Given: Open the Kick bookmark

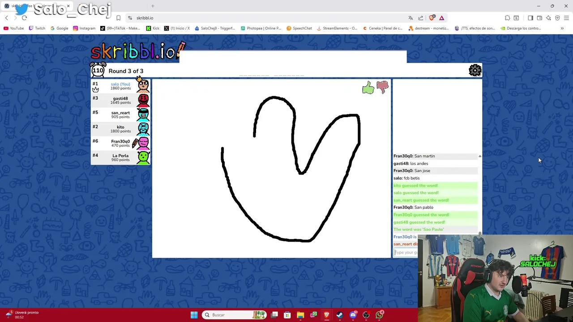Looking at the screenshot, I should 153,28.
